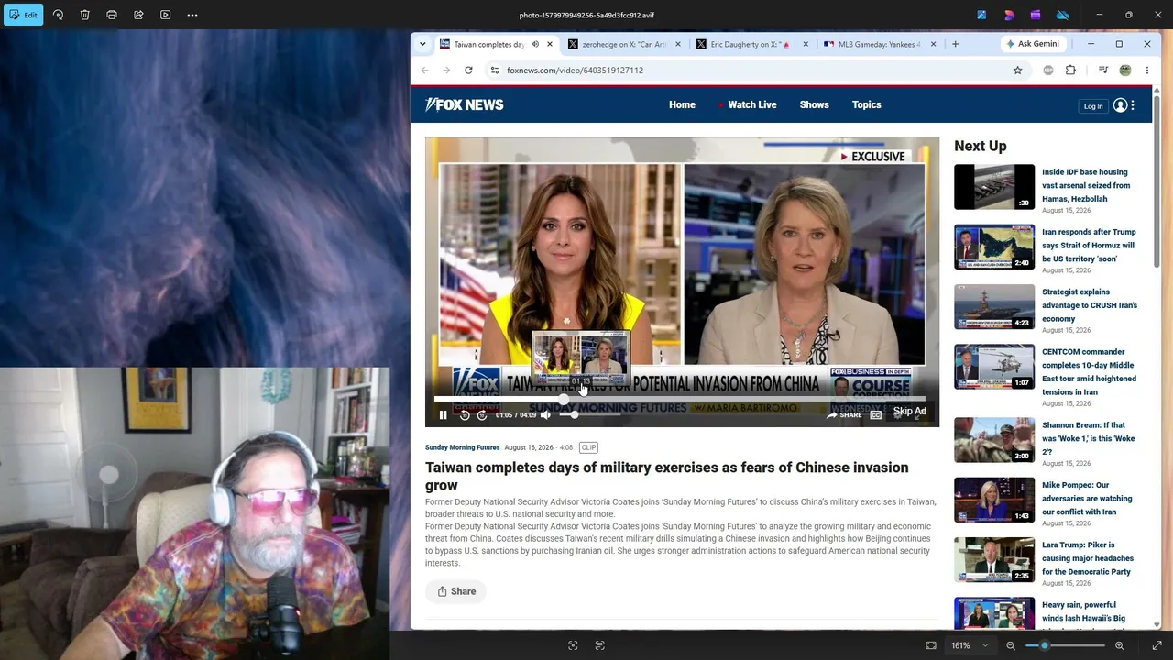Click the Ask Gemini button
Screen dimensions: 1173x660
1033,44
